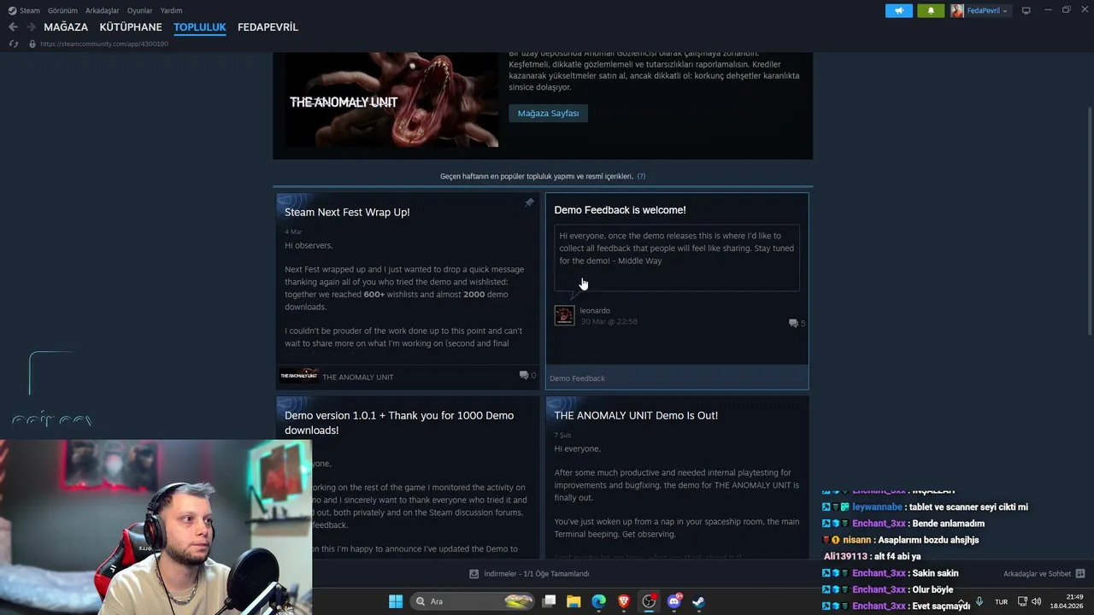Select the TOPLULUK tab

[x=199, y=27]
